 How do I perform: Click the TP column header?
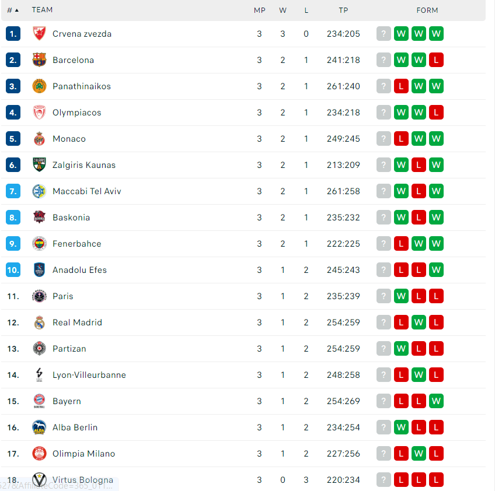click(343, 10)
